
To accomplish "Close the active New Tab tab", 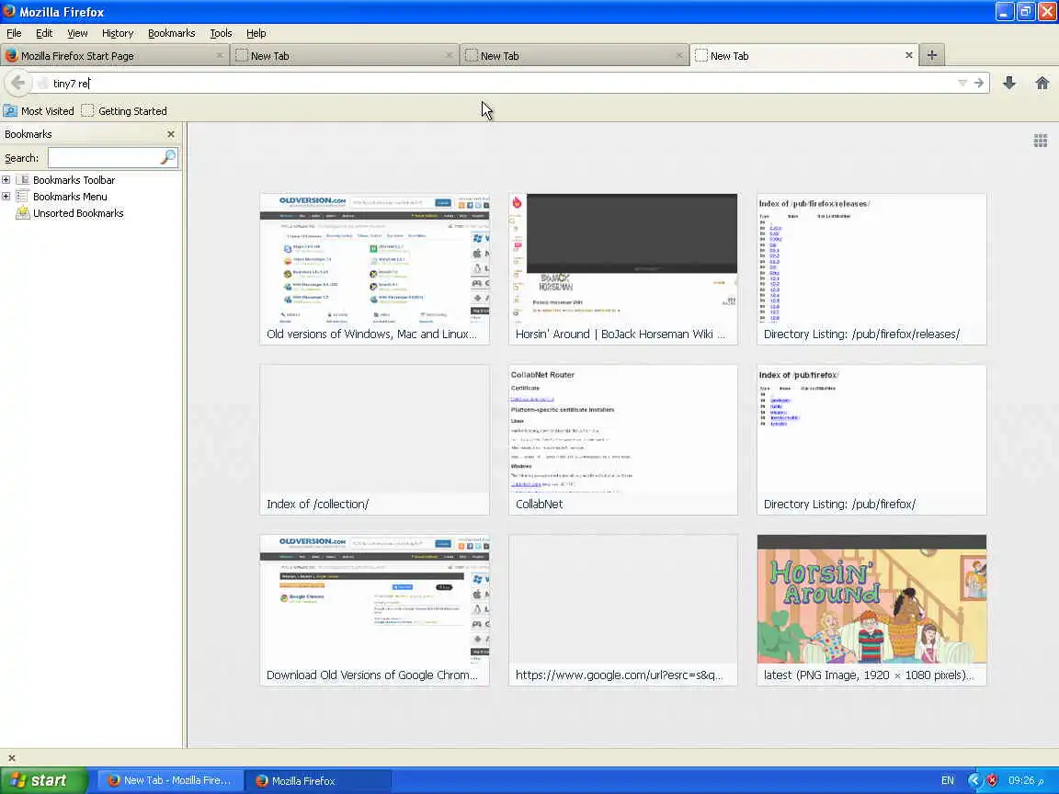I will (909, 55).
